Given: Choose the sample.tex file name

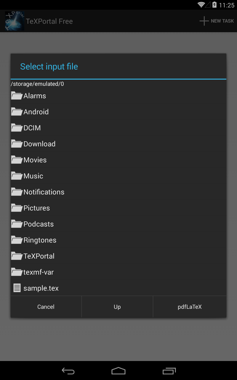Looking at the screenshot, I should 41,288.
